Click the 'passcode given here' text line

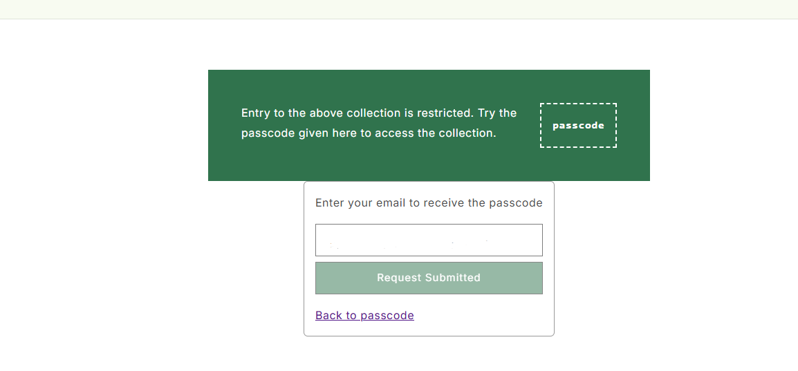369,133
